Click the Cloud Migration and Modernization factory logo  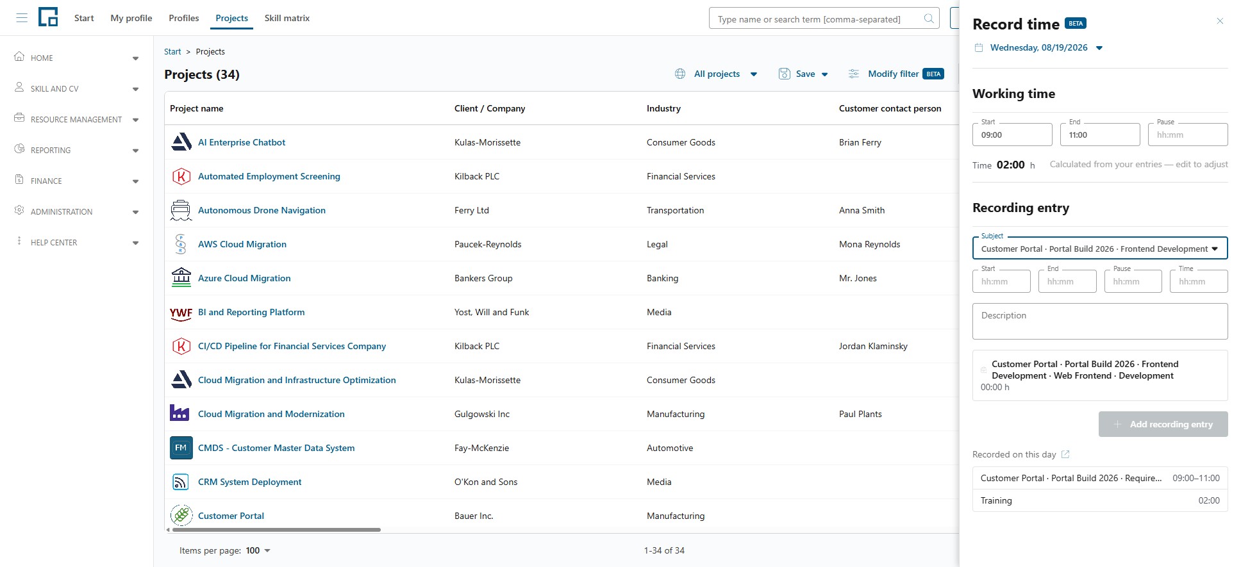pyautogui.click(x=179, y=413)
